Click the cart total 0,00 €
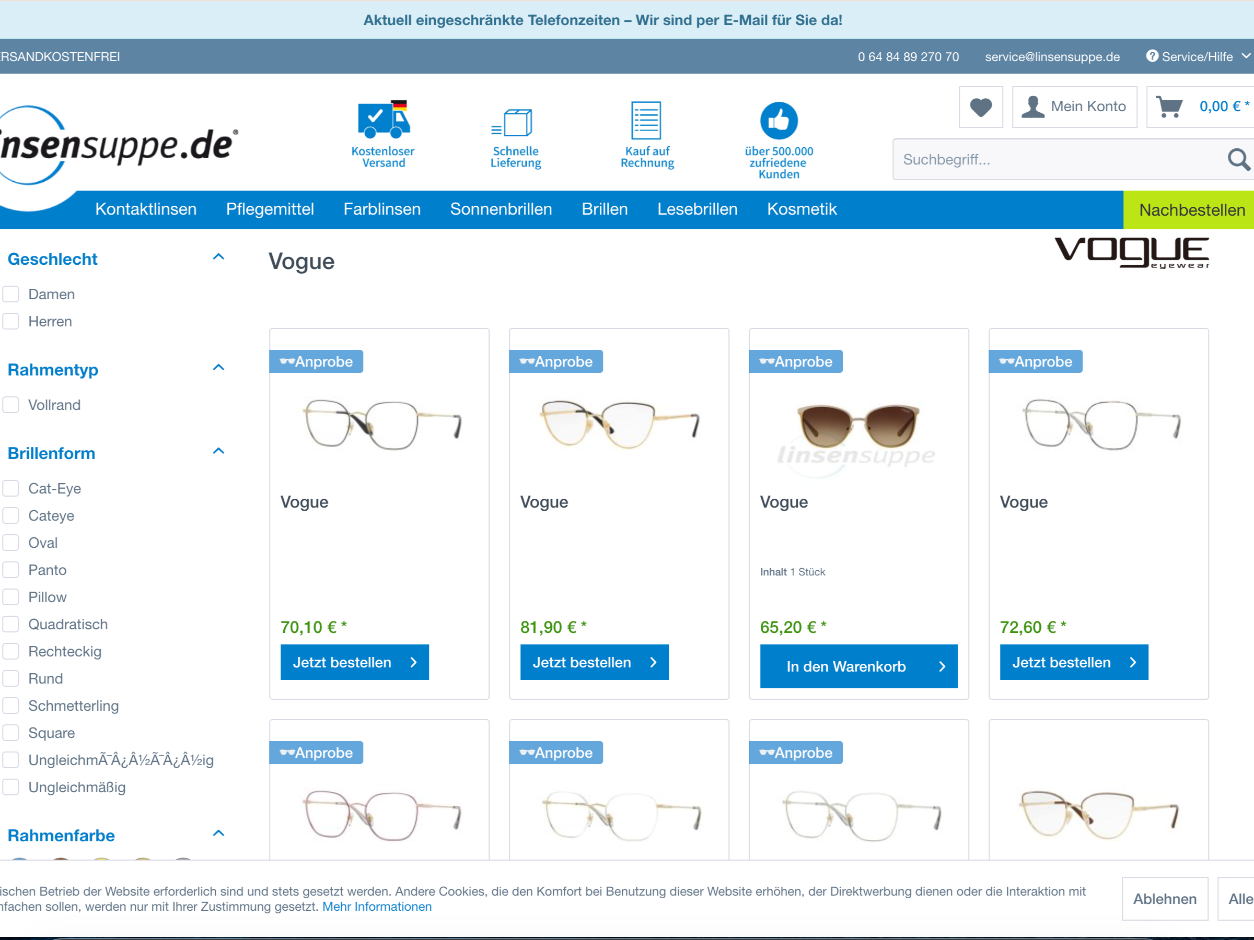 coord(1225,106)
